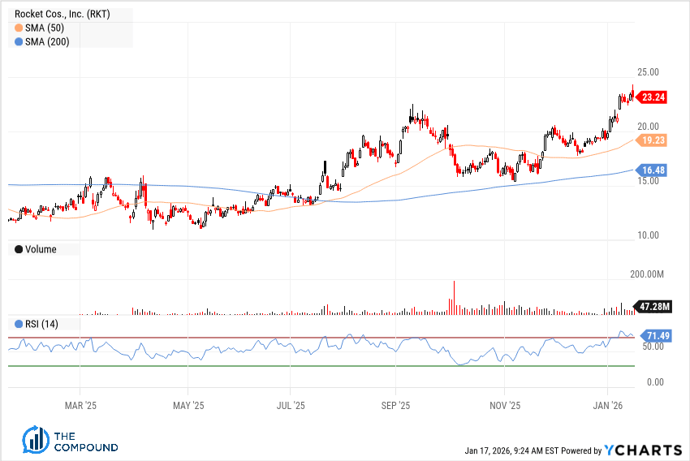This screenshot has height=461, width=690.
Task: Click the 71.49 RSI value tag
Action: click(x=656, y=336)
